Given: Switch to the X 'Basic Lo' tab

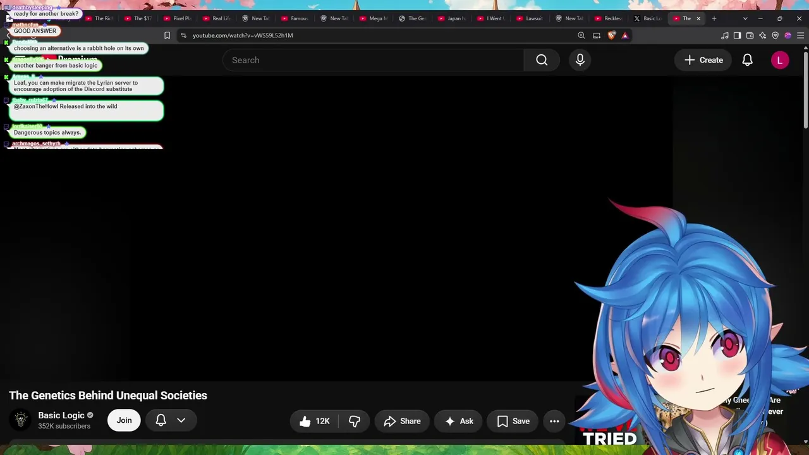Looking at the screenshot, I should pos(647,18).
